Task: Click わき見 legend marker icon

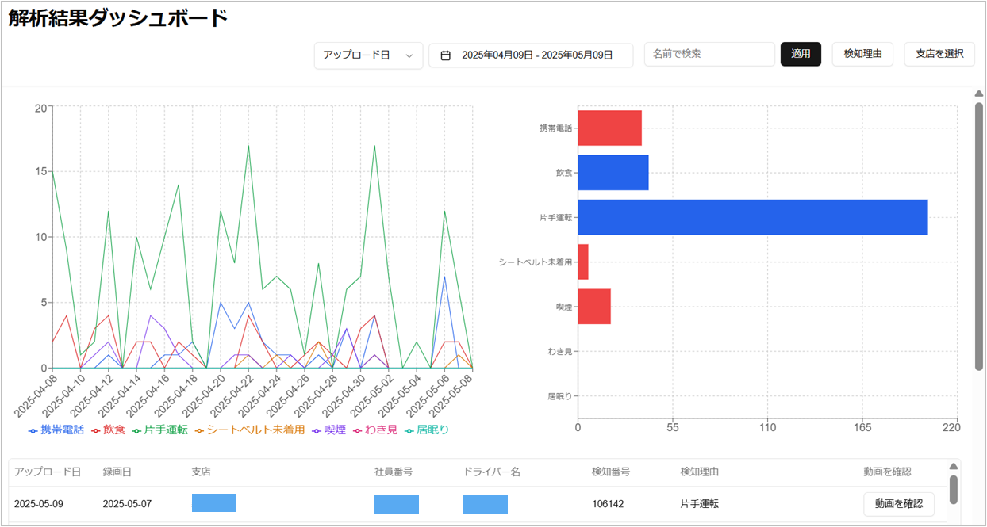Action: tap(357, 430)
